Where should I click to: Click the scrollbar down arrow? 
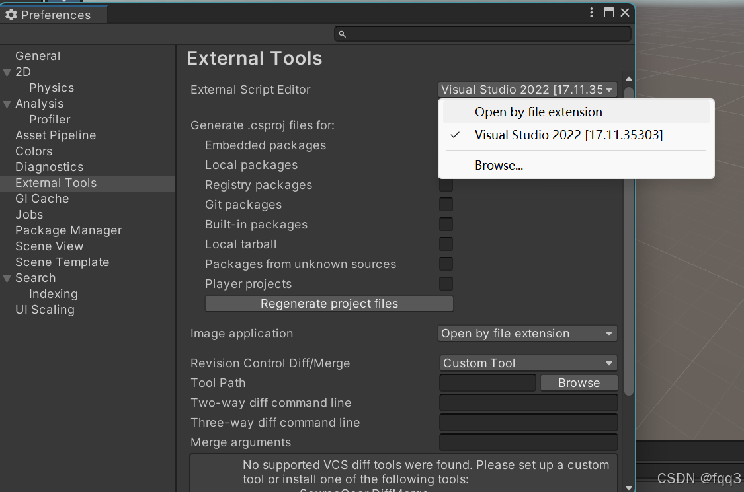[x=629, y=487]
